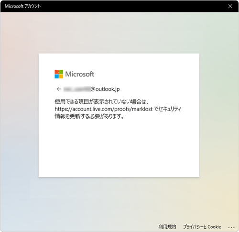The image size is (239, 232).
Task: Close the Microsoft アカウント window
Action: coord(230,6)
